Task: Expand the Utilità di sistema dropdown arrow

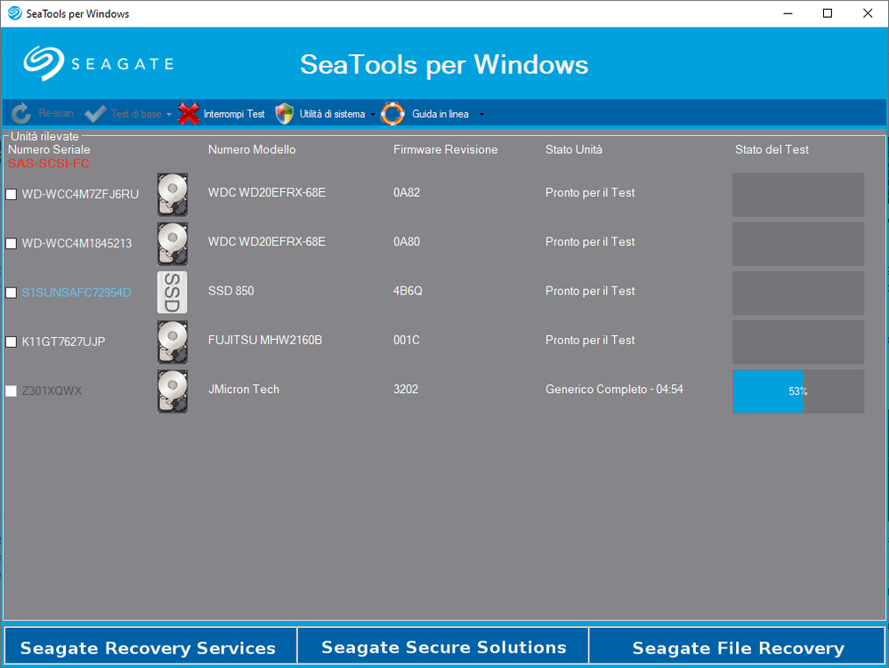Action: pos(373,115)
